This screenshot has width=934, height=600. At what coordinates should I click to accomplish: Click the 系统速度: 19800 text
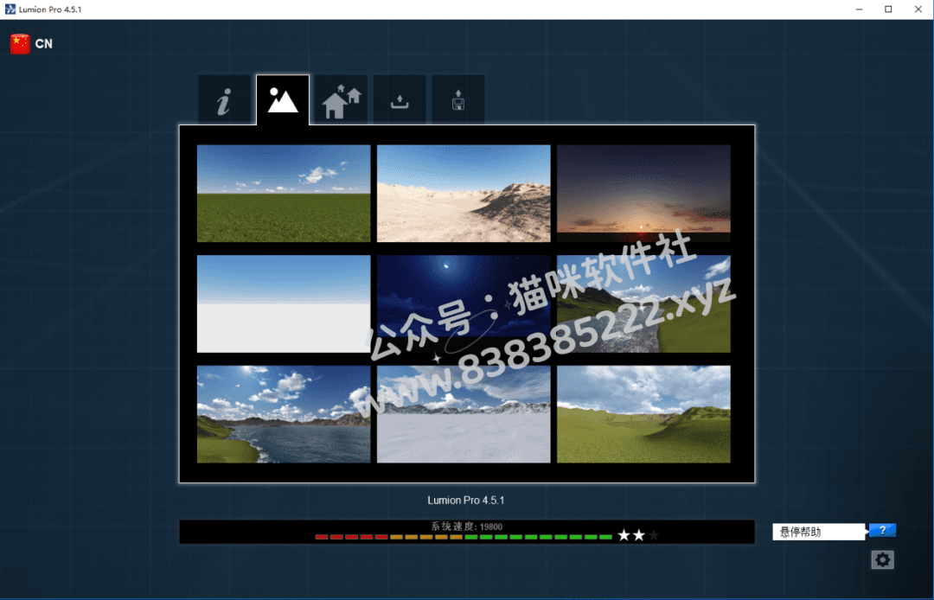466,527
